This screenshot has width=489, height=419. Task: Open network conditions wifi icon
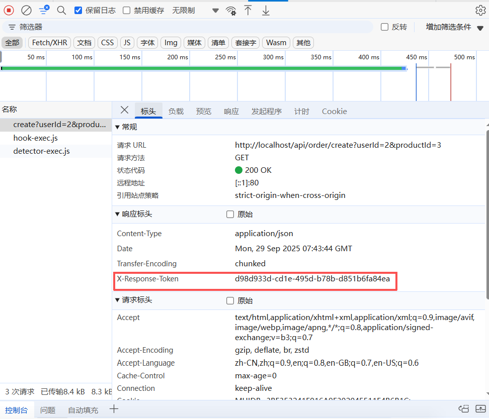pyautogui.click(x=231, y=11)
